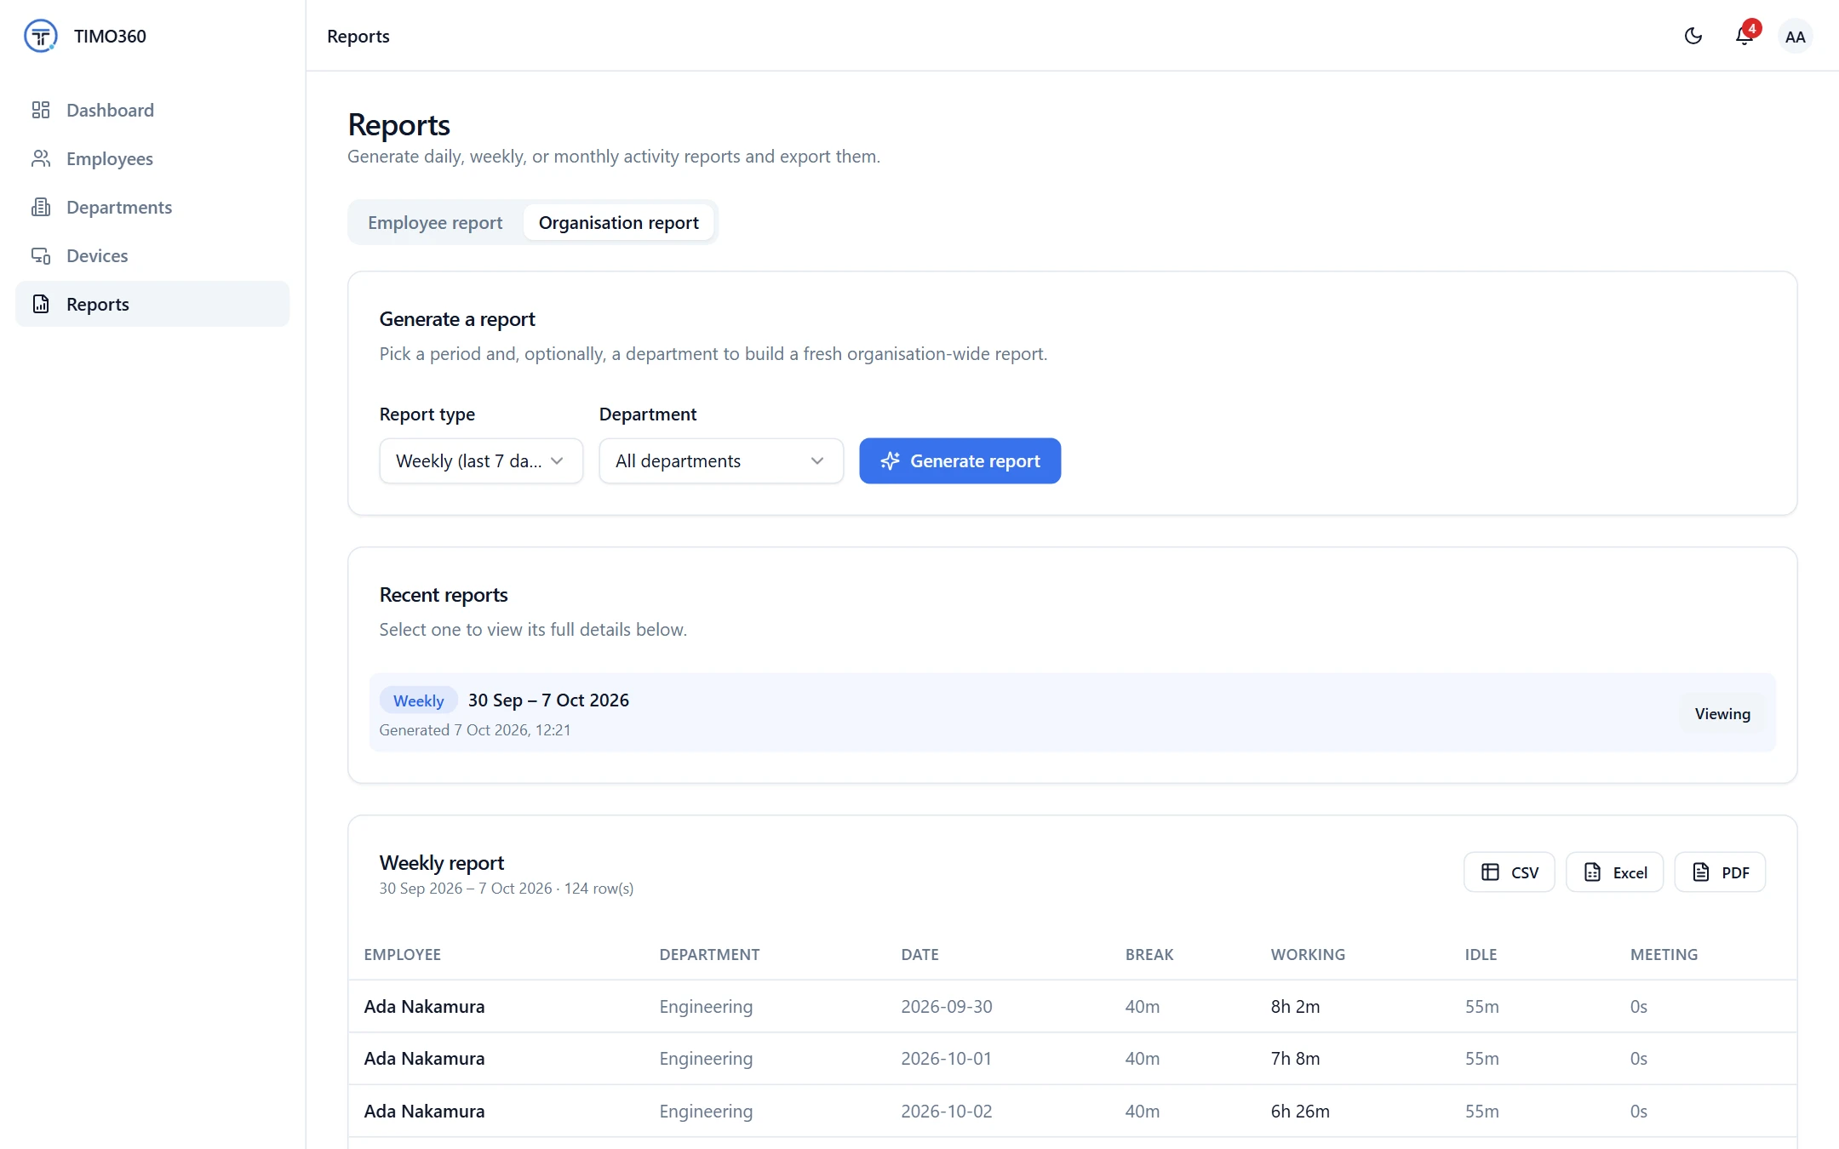This screenshot has height=1149, width=1839.
Task: Go to Dashboard in sidebar
Action: (x=152, y=110)
